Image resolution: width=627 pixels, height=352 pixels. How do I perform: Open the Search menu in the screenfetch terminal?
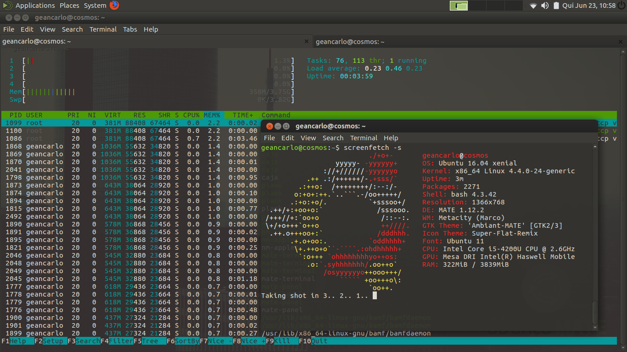pyautogui.click(x=333, y=137)
